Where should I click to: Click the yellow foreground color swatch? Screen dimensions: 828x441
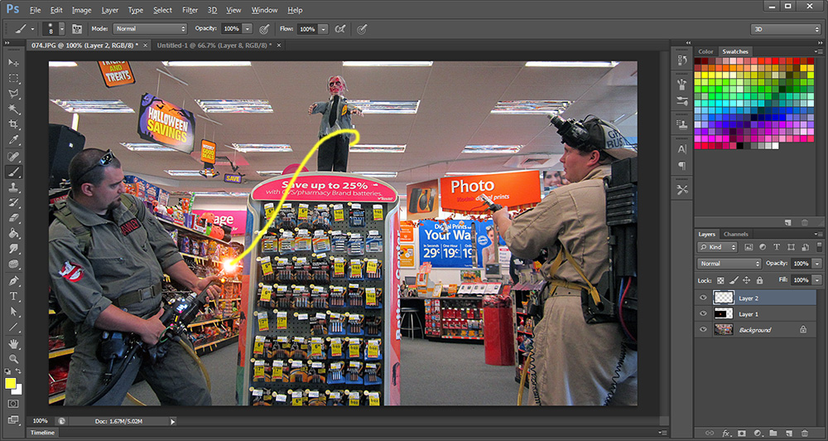[12, 383]
